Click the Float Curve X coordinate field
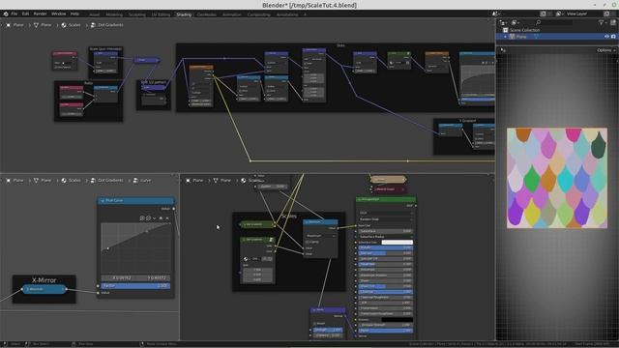Screen dimensions: 619x348 [x=118, y=277]
